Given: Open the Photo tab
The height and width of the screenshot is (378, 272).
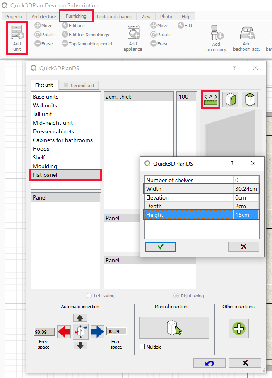Looking at the screenshot, I should 166,17.
